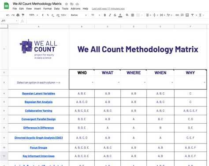Image resolution: width=209 pixels, height=166 pixels.
Task: Open the Bayesian Net Analysis link
Action: tap(38, 102)
